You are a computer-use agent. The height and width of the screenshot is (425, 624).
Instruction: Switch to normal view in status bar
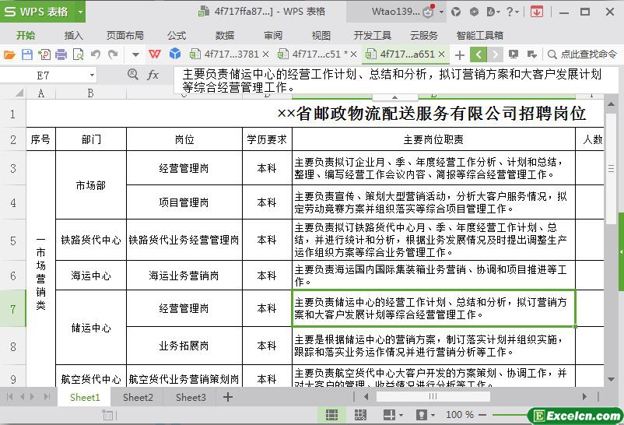331,415
